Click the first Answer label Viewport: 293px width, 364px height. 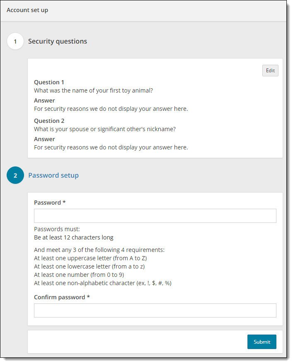click(x=44, y=100)
